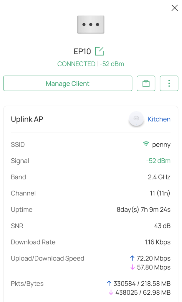Click the edit name icon beside EP10

99,51
